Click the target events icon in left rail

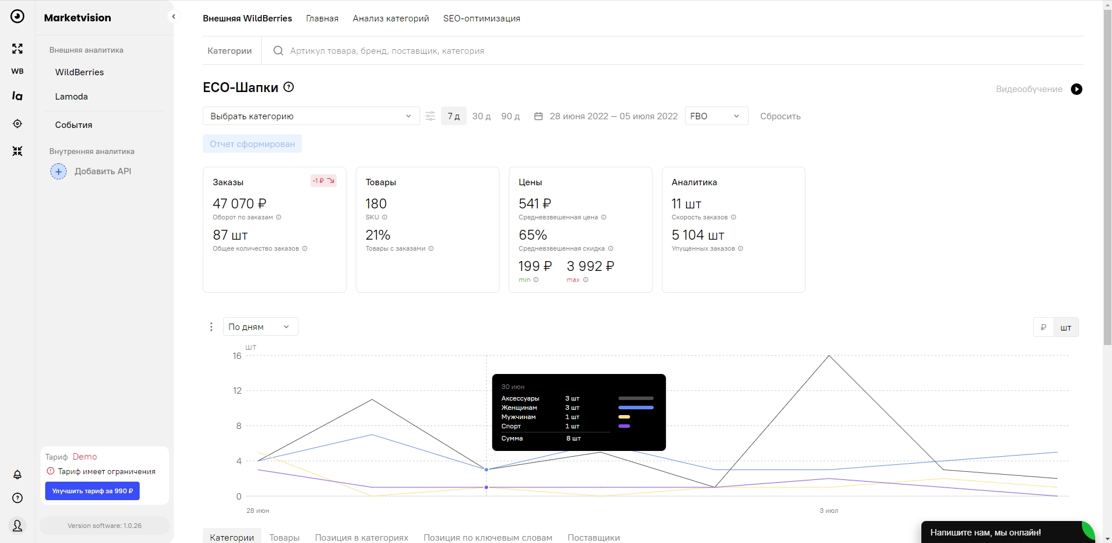[x=17, y=124]
